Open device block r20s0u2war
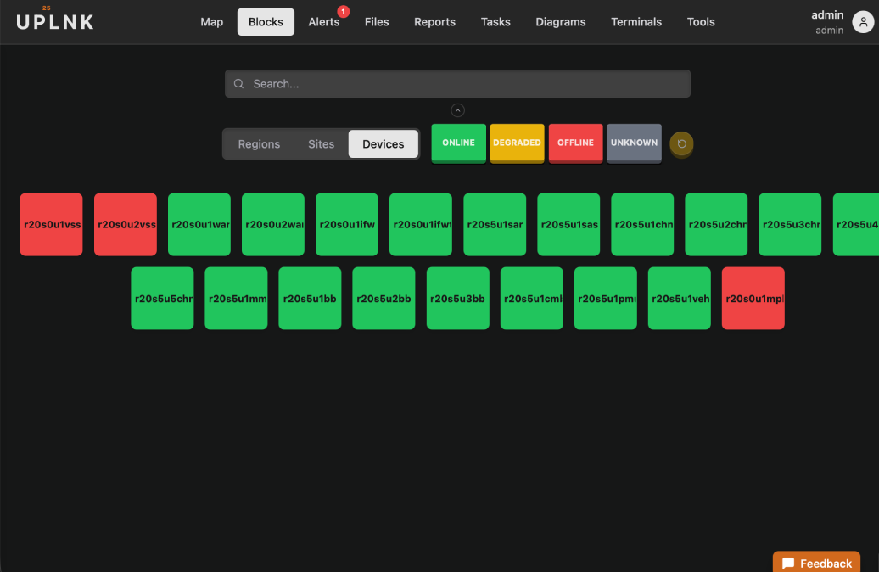Screen dimensions: 879x572 (x=273, y=225)
